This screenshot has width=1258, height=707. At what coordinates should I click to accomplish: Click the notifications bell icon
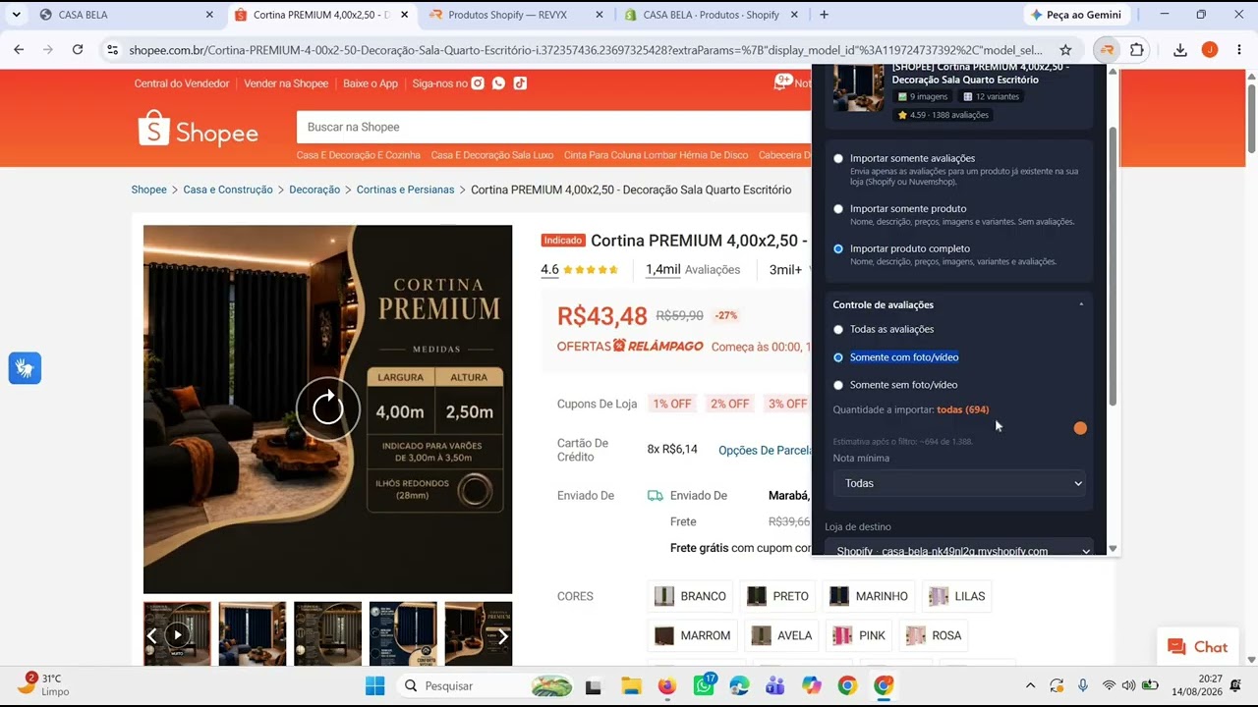tap(781, 83)
